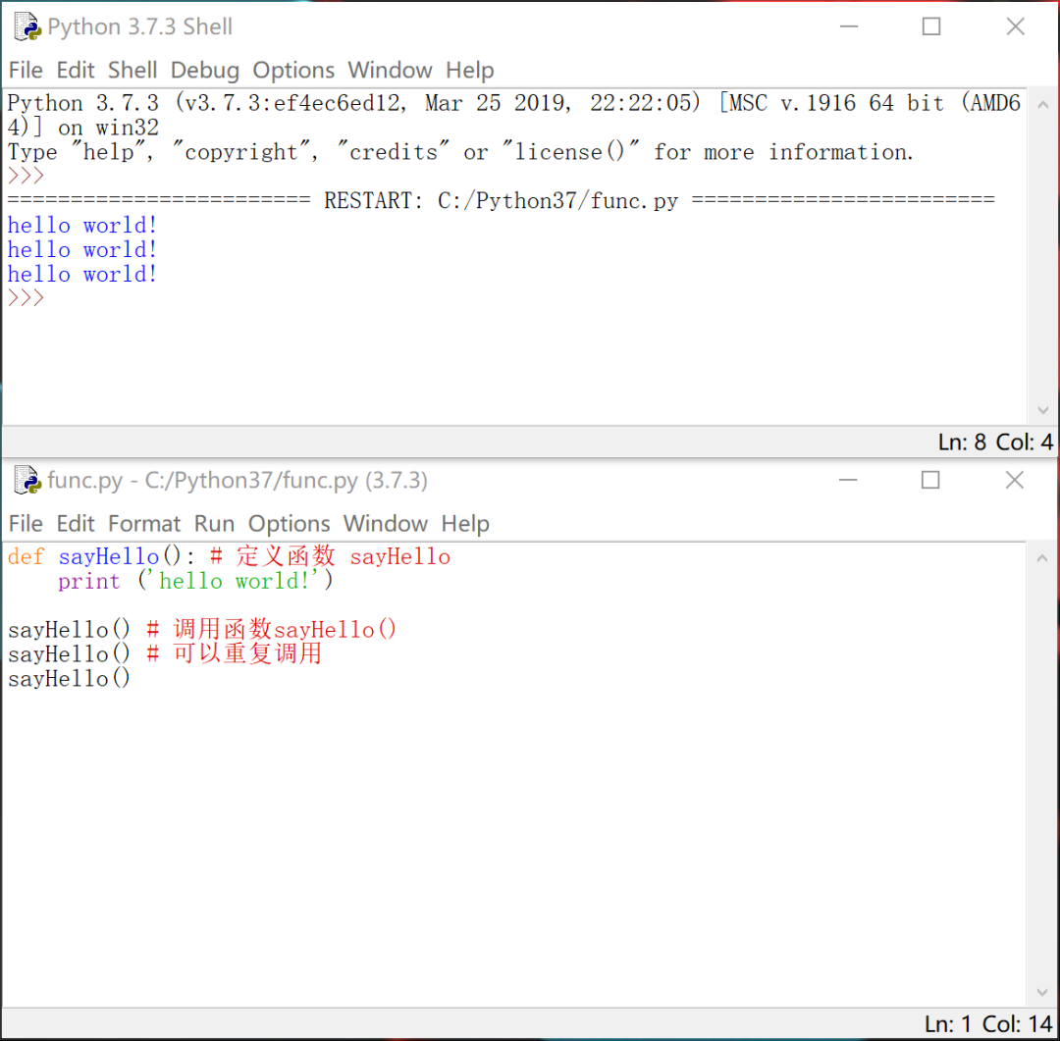Open the File menu in Python Shell window
Image resolution: width=1060 pixels, height=1041 pixels.
click(26, 71)
